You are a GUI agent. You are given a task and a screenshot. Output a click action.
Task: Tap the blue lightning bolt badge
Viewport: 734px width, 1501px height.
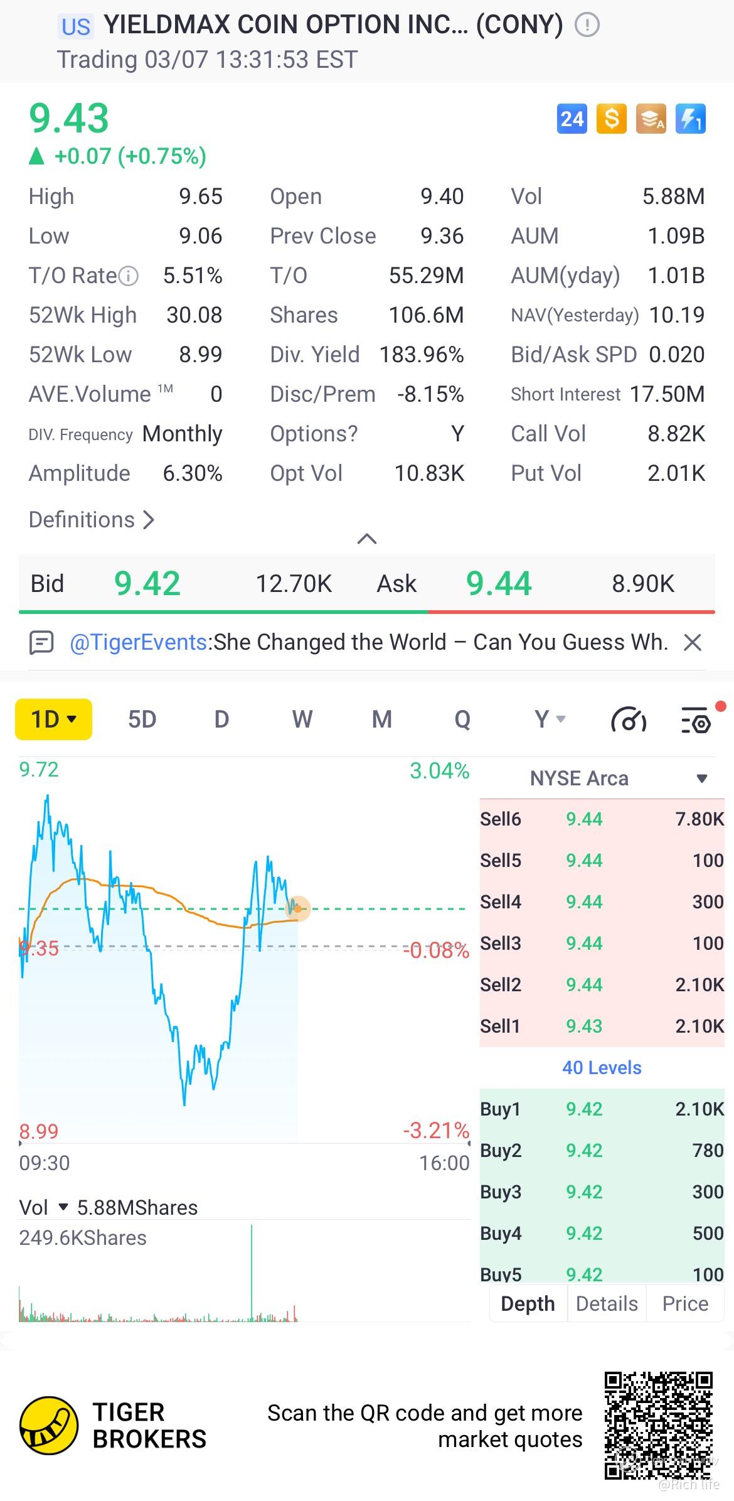click(691, 119)
